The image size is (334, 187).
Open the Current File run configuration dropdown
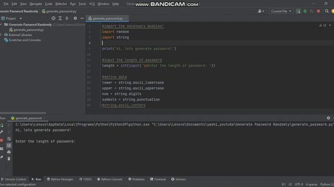(281, 11)
